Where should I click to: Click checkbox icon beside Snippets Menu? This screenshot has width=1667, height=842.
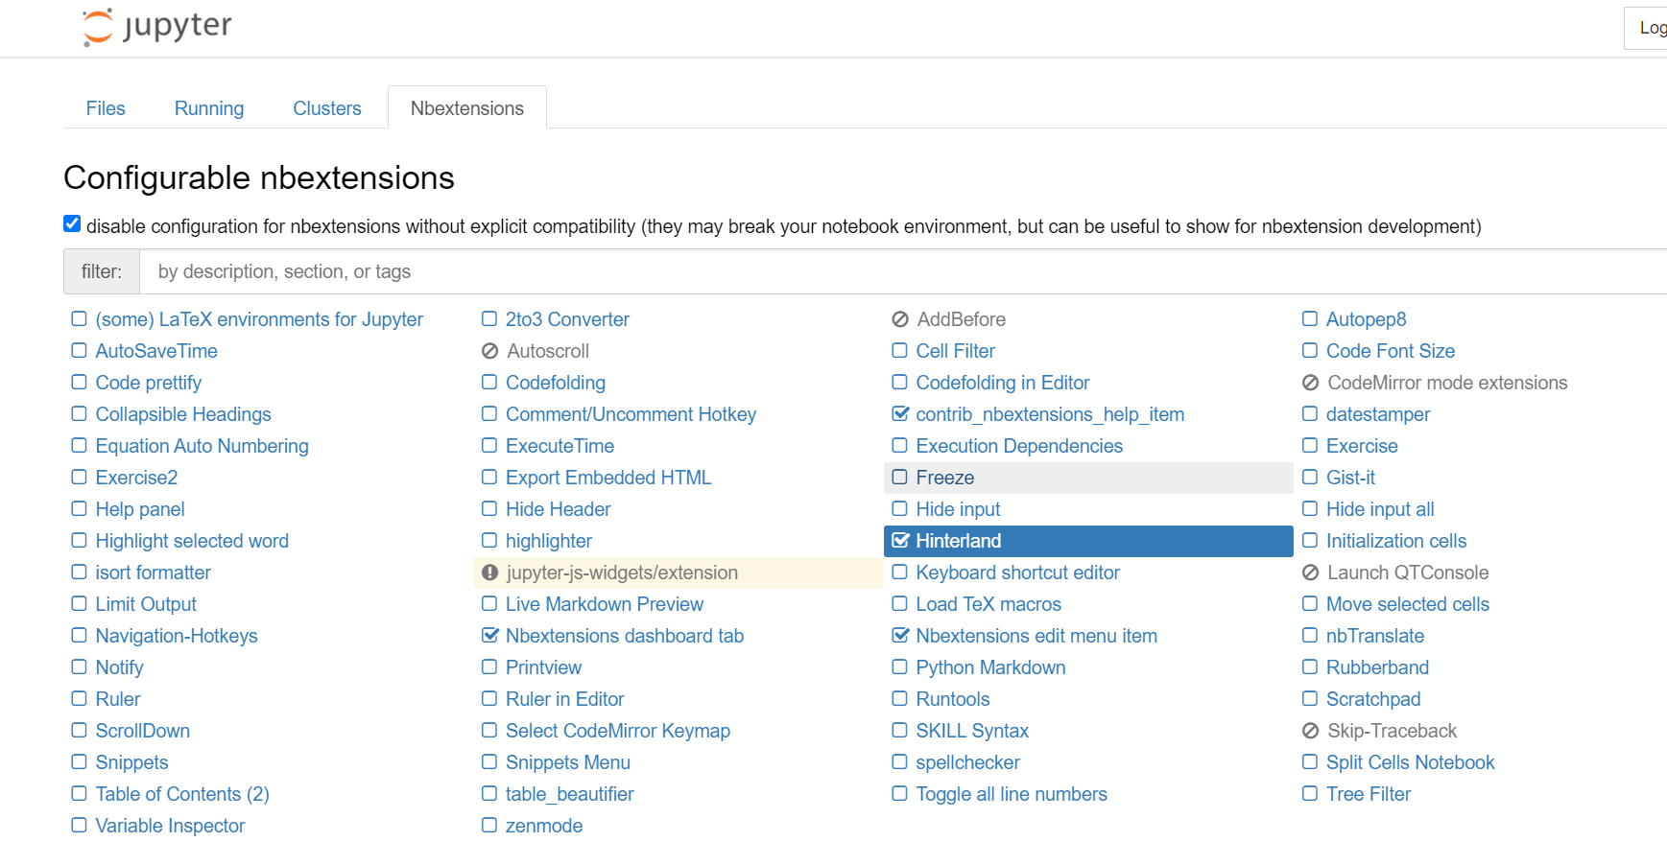click(489, 761)
